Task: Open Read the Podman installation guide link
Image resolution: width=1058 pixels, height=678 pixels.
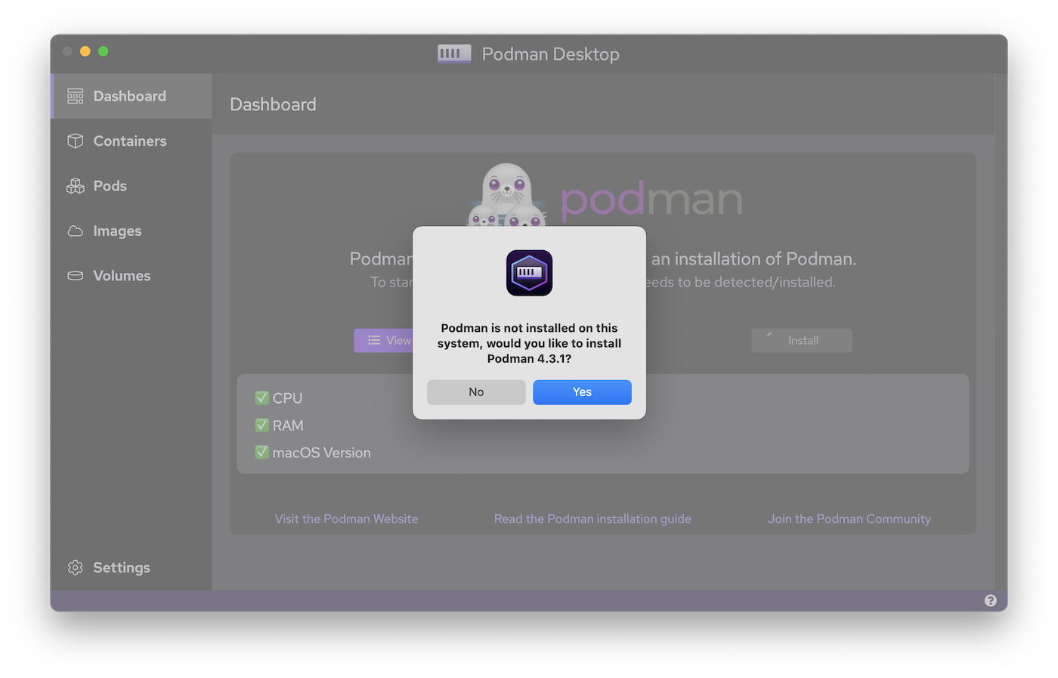Action: point(592,519)
